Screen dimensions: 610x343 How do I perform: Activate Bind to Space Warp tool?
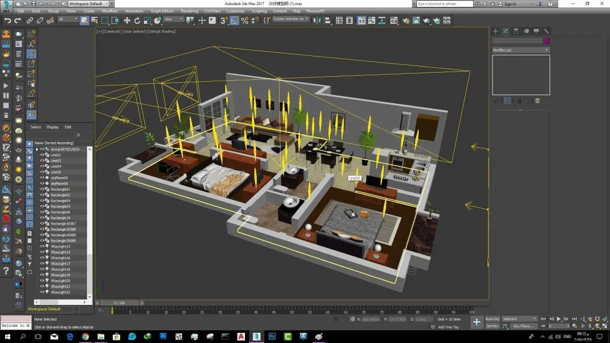click(50, 20)
